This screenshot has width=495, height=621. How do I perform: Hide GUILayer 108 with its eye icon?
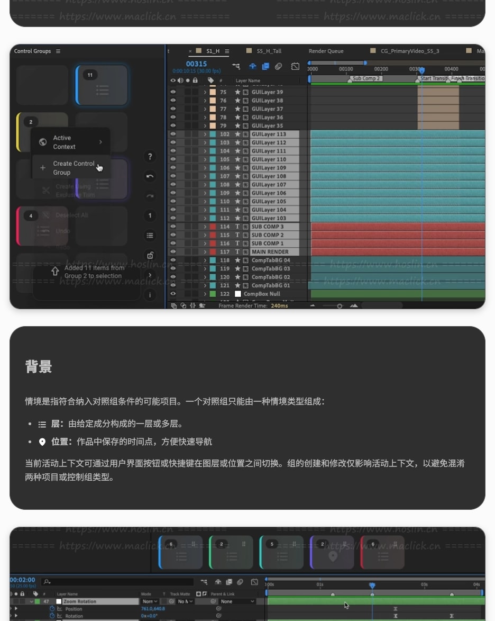173,176
